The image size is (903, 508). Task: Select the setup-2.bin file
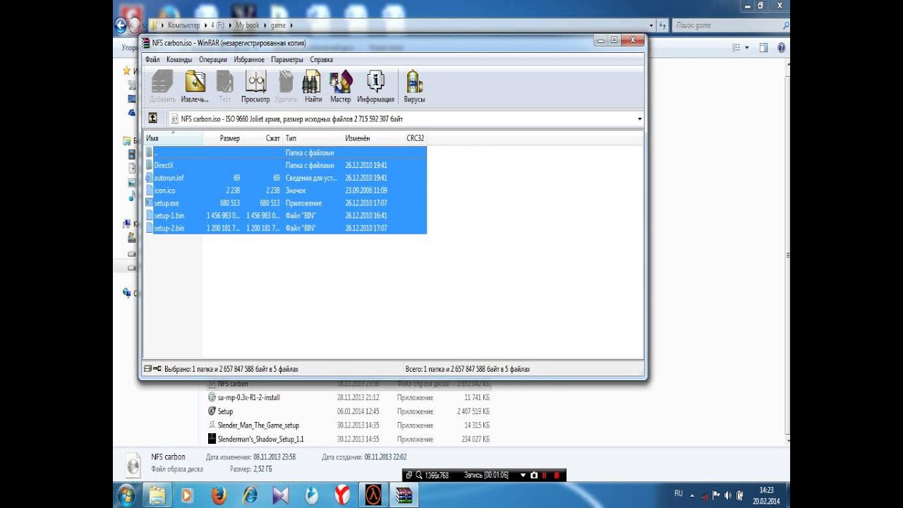pos(286,229)
